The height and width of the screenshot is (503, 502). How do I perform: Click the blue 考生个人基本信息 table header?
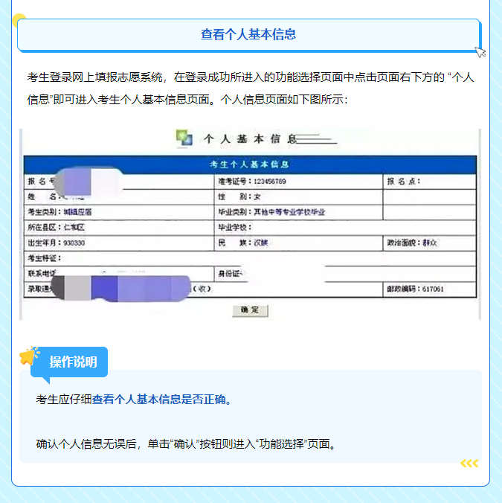click(x=249, y=164)
